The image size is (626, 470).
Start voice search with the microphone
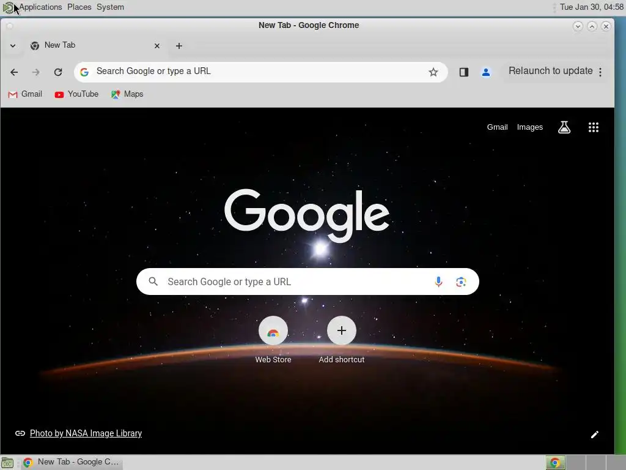click(438, 282)
